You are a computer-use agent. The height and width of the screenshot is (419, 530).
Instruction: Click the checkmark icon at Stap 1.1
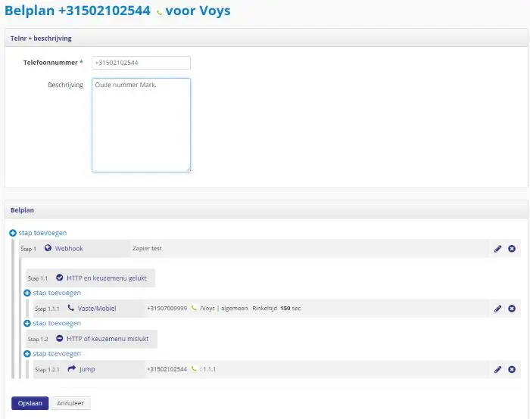(x=60, y=278)
